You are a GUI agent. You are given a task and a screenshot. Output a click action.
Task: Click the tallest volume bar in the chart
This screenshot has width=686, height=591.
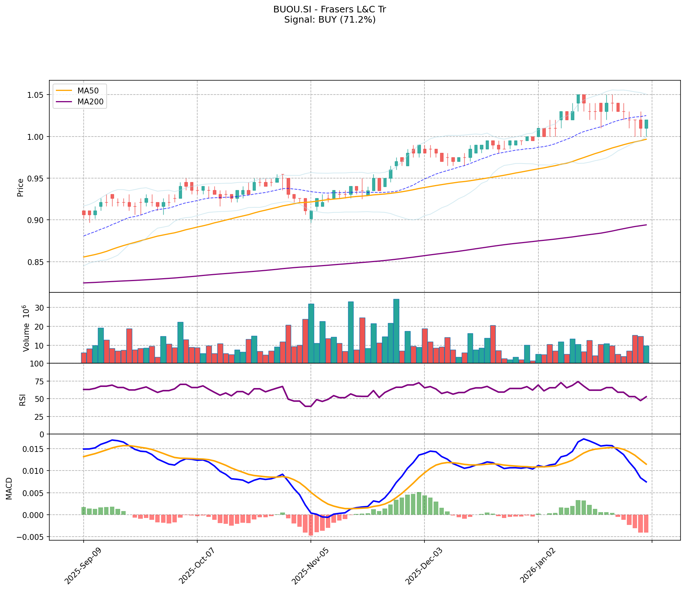tap(396, 331)
